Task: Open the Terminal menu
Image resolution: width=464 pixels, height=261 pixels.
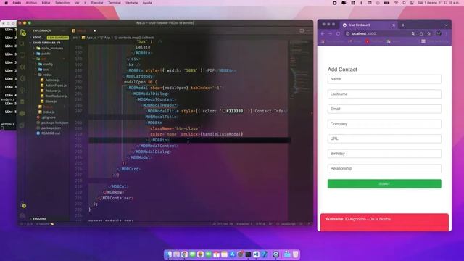Action: click(x=115, y=3)
